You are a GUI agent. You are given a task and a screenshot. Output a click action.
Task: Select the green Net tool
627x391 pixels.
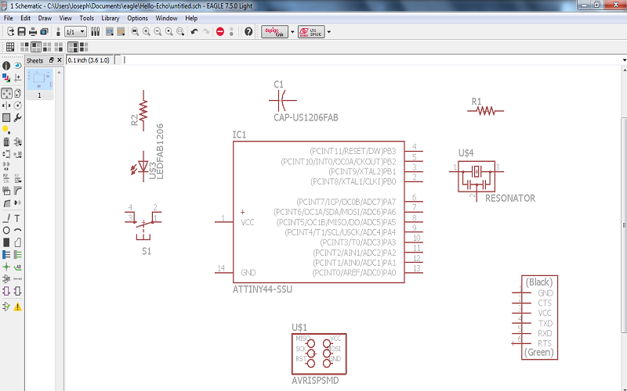tap(17, 255)
